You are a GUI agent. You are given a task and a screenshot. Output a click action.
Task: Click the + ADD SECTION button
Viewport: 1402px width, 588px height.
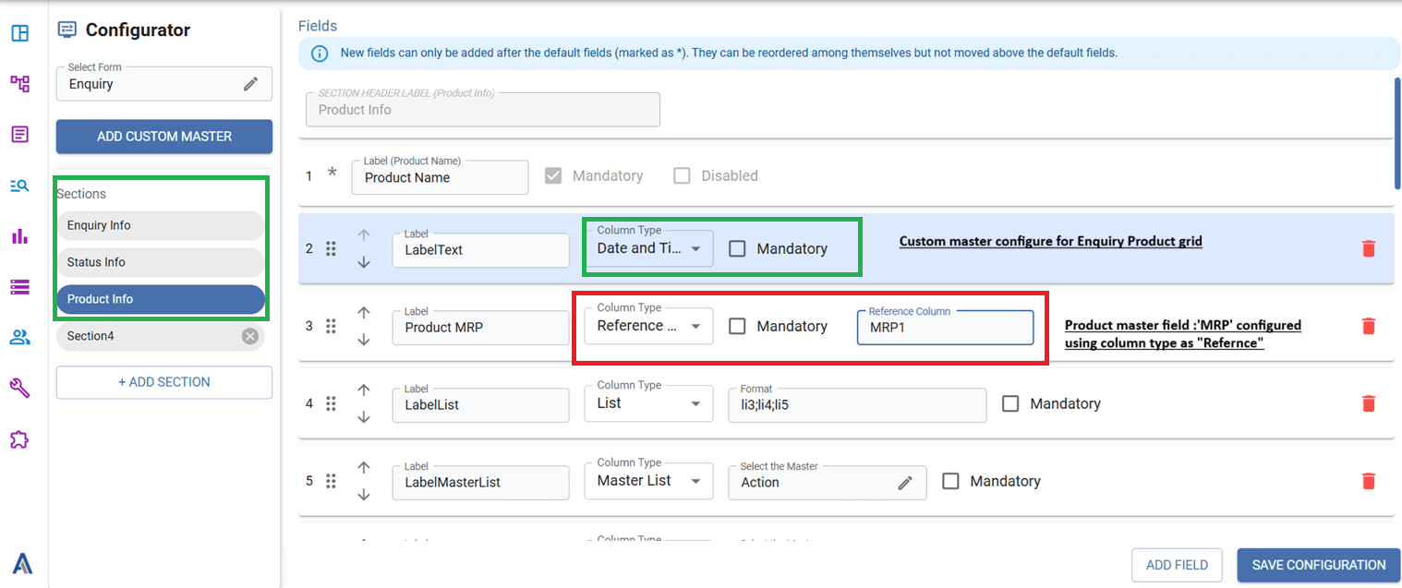click(164, 382)
